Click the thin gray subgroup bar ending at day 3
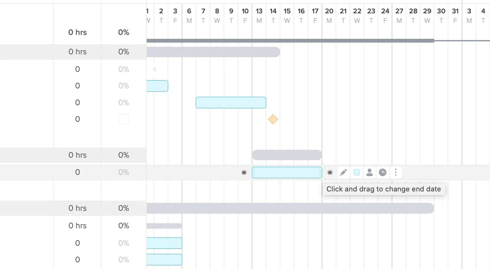Image resolution: width=490 pixels, height=269 pixels. coord(164,226)
